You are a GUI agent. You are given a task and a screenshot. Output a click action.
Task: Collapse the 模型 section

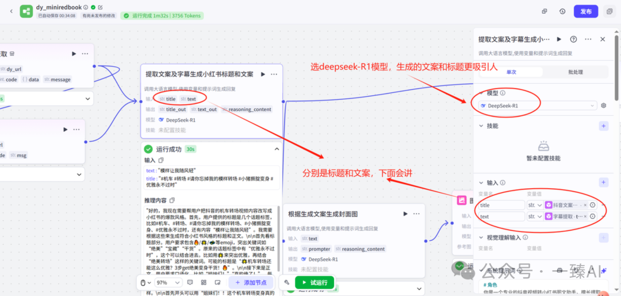click(x=482, y=94)
